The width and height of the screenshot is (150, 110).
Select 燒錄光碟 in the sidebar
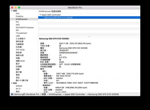(x=19, y=55)
